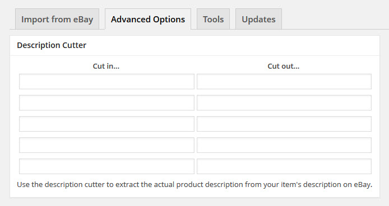Focus the second Cut out field
This screenshot has width=389, height=206.
(x=284, y=103)
